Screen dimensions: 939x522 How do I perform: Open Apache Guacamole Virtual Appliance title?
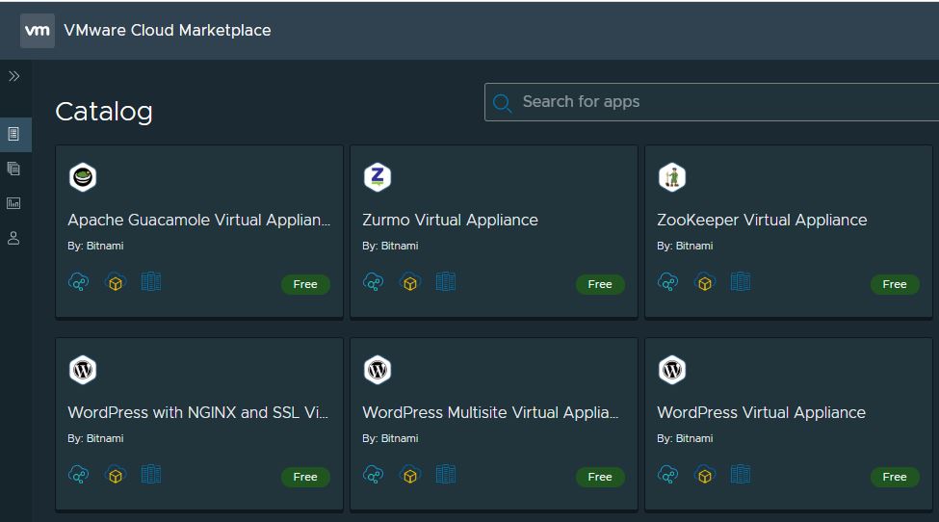pos(198,221)
